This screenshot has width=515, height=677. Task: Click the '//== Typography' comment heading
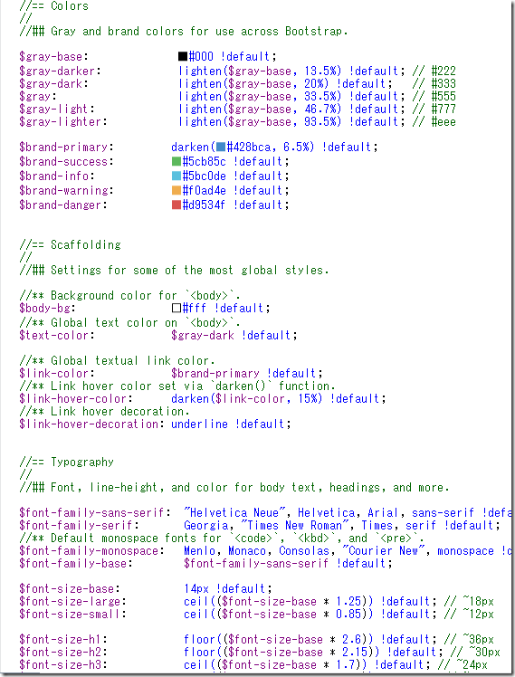click(x=66, y=462)
